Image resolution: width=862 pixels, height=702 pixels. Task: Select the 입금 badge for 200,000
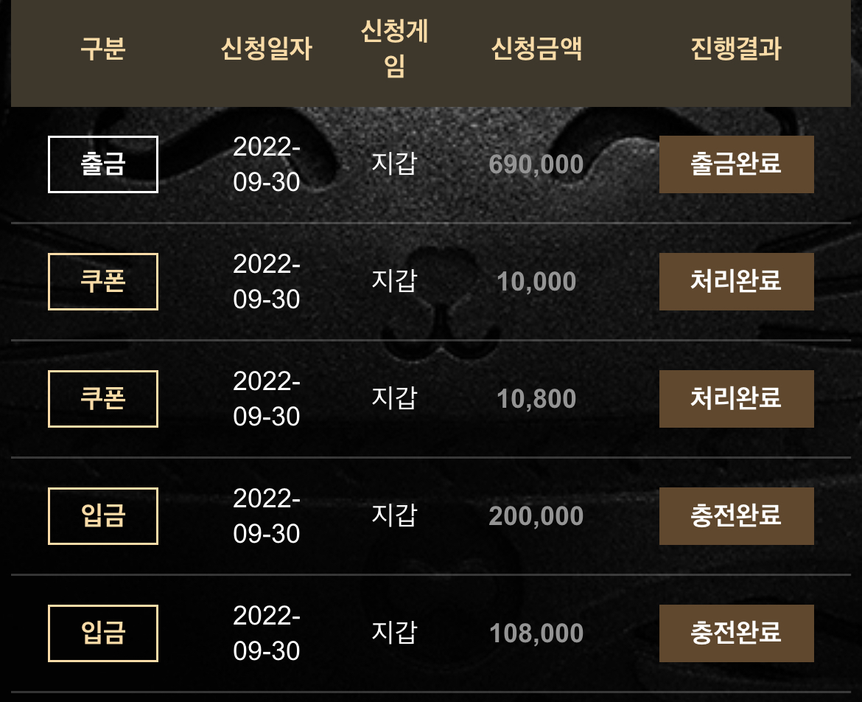tap(103, 516)
